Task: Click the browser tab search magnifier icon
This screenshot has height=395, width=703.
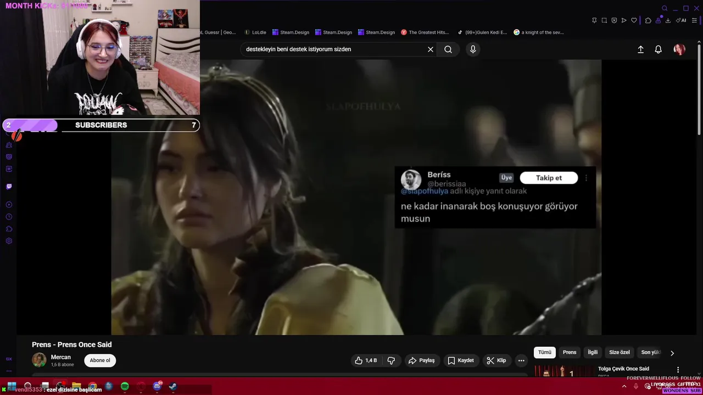Action: pyautogui.click(x=665, y=8)
